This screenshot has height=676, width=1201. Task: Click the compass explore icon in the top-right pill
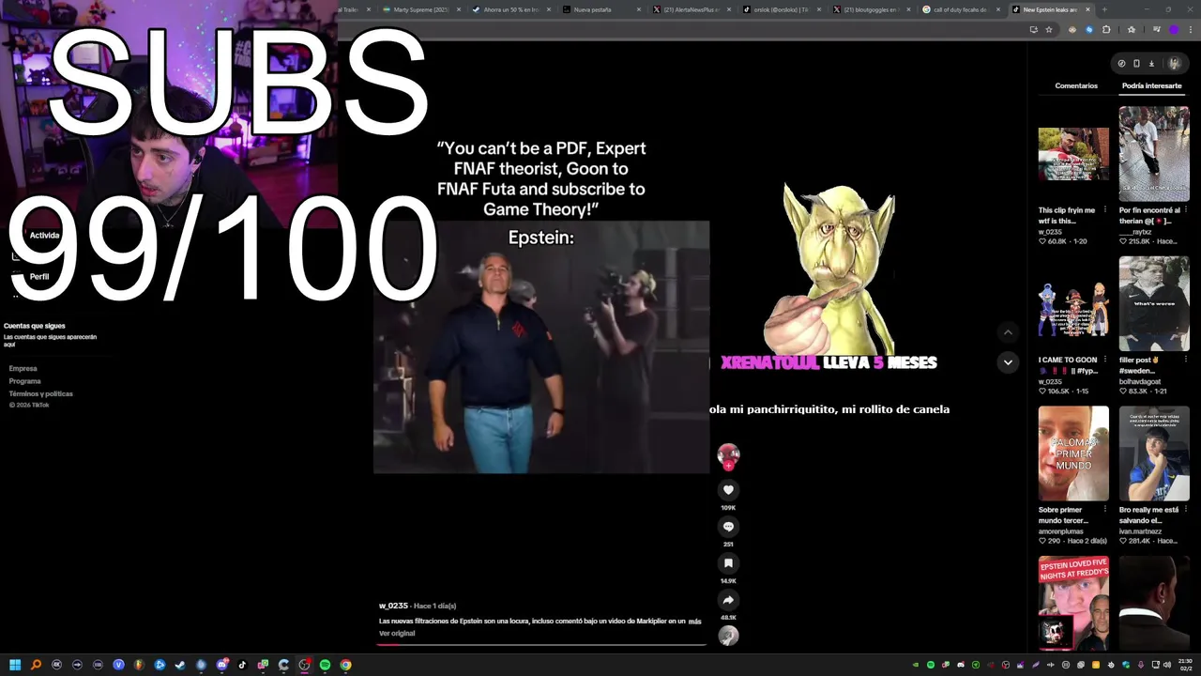point(1121,64)
